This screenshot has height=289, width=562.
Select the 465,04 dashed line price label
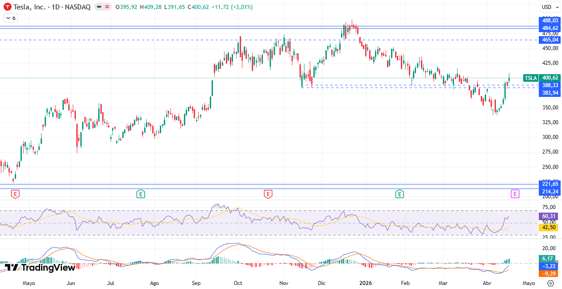(x=550, y=40)
